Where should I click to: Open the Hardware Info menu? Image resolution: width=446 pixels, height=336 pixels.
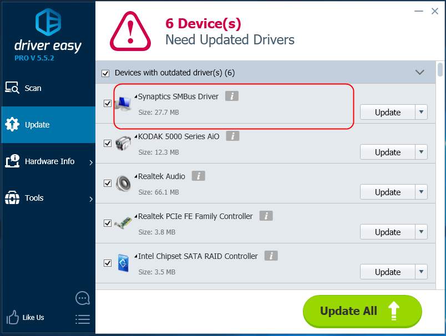(x=48, y=161)
